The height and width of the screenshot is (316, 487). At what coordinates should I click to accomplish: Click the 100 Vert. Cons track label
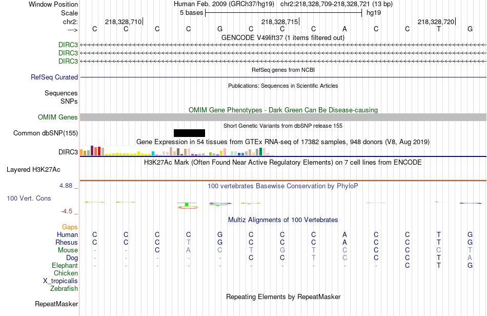tap(29, 198)
